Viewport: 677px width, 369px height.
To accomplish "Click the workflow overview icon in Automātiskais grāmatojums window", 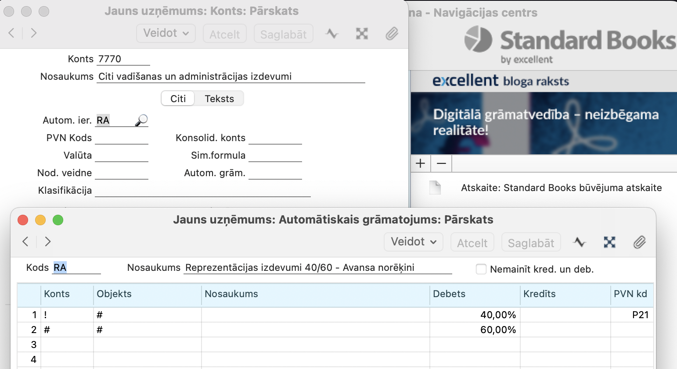I will click(609, 242).
